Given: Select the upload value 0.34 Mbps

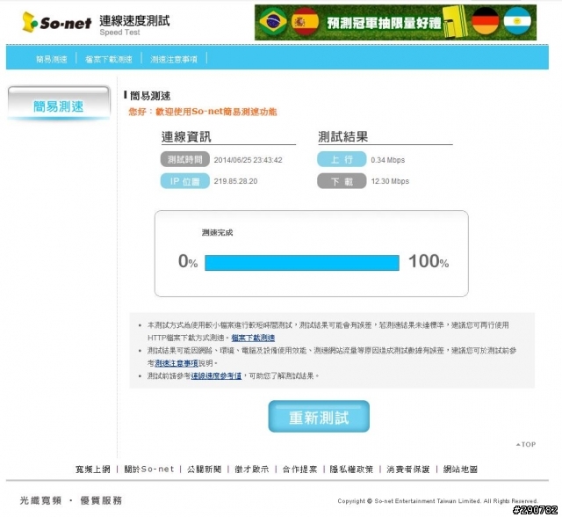Looking at the screenshot, I should (x=388, y=160).
